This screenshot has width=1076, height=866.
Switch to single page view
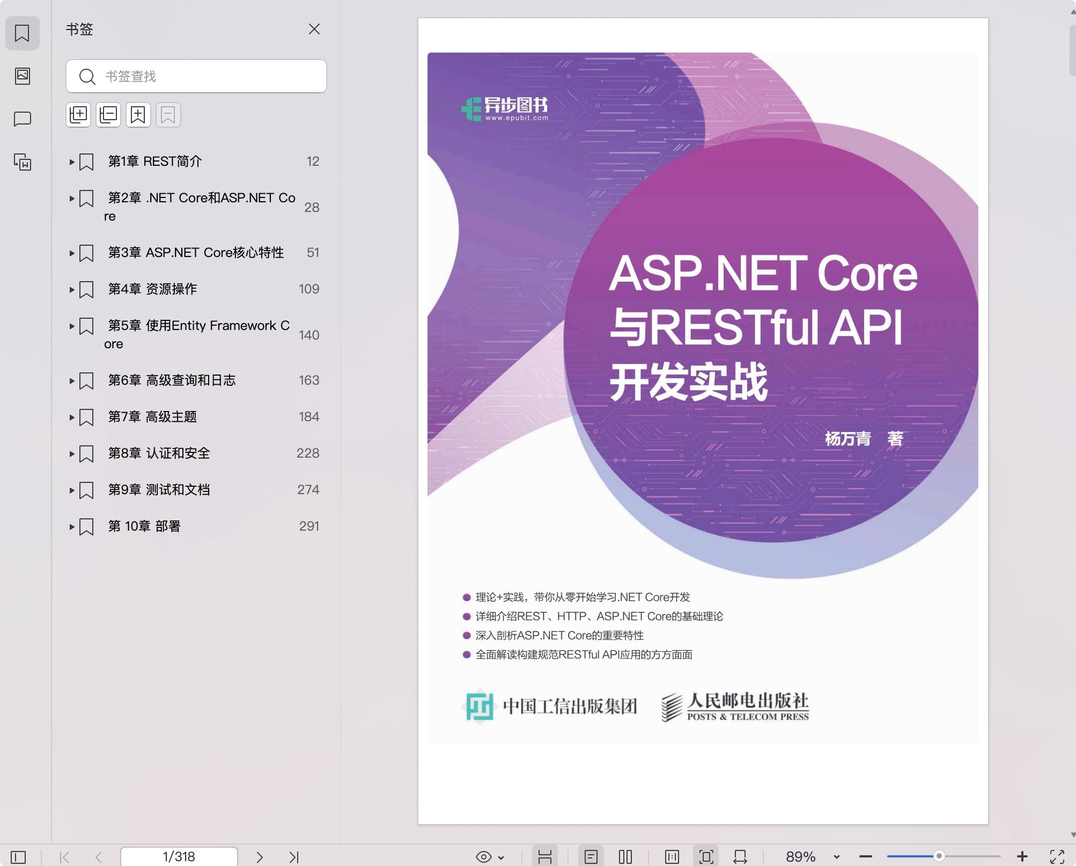591,856
